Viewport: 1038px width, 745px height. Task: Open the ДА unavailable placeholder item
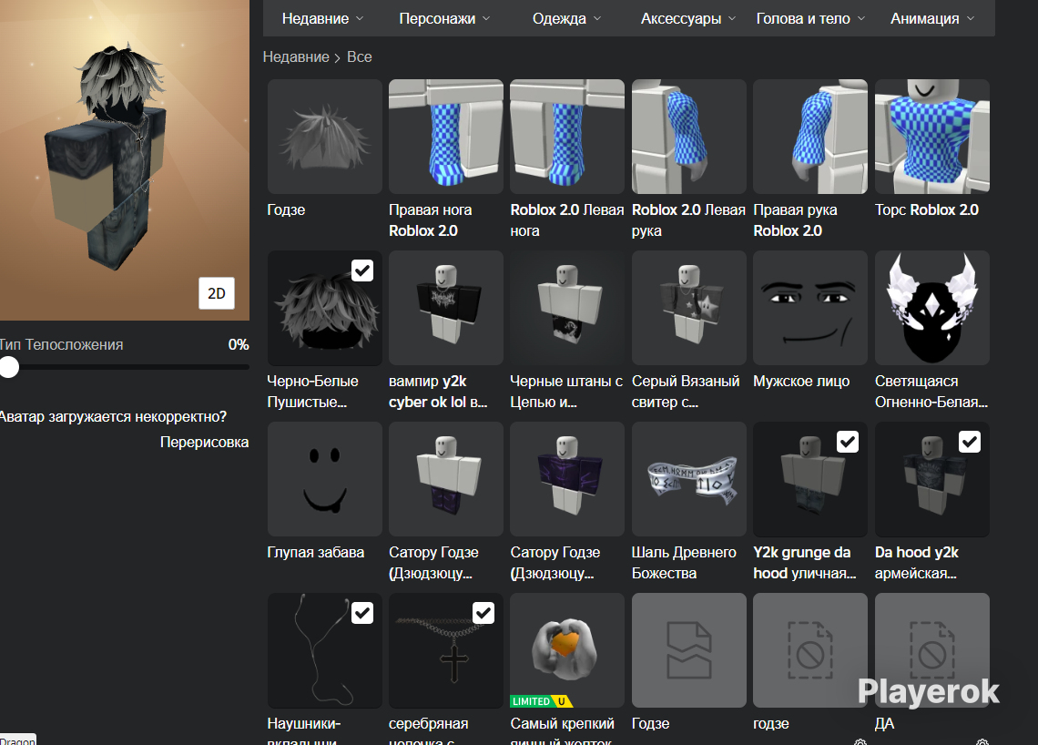pyautogui.click(x=932, y=650)
